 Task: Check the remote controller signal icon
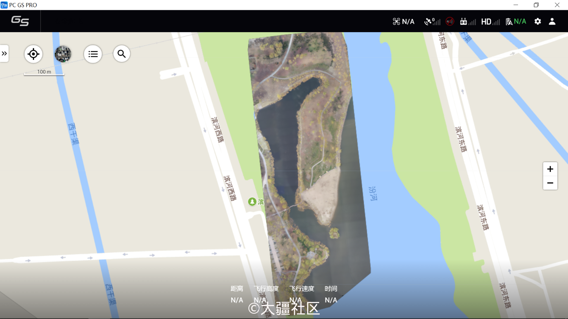(x=468, y=22)
